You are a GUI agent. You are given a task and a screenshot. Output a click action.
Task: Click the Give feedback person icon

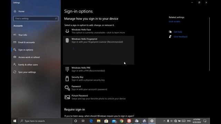(x=170, y=37)
